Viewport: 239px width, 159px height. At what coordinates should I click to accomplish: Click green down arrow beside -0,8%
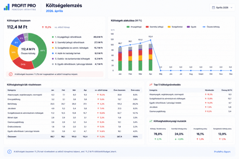coord(176,139)
